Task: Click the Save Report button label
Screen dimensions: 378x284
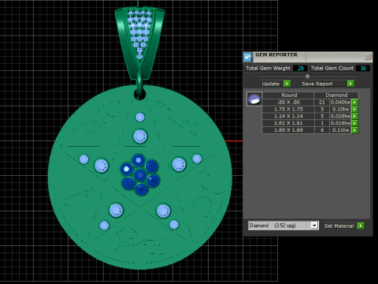Action: (317, 84)
